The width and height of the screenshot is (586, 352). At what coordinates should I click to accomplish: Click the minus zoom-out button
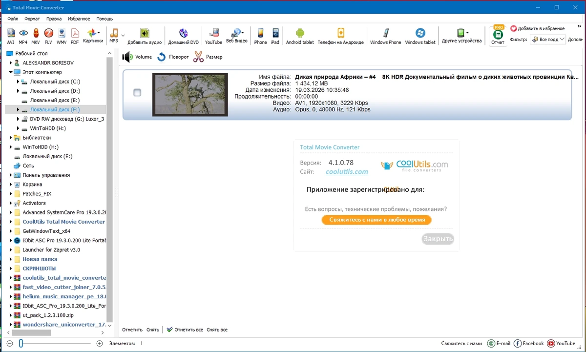pos(10,343)
